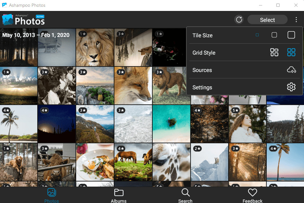Screen dimensions: 304x203
Task: Click the 3-star badge on fox photo
Action: (x=121, y=72)
